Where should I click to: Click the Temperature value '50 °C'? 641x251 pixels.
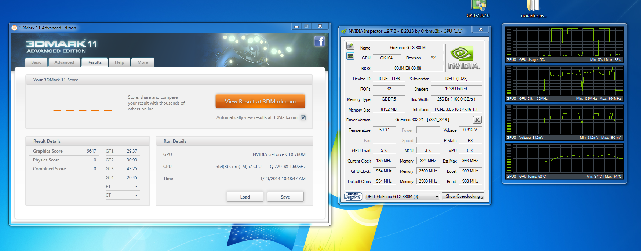coord(384,130)
